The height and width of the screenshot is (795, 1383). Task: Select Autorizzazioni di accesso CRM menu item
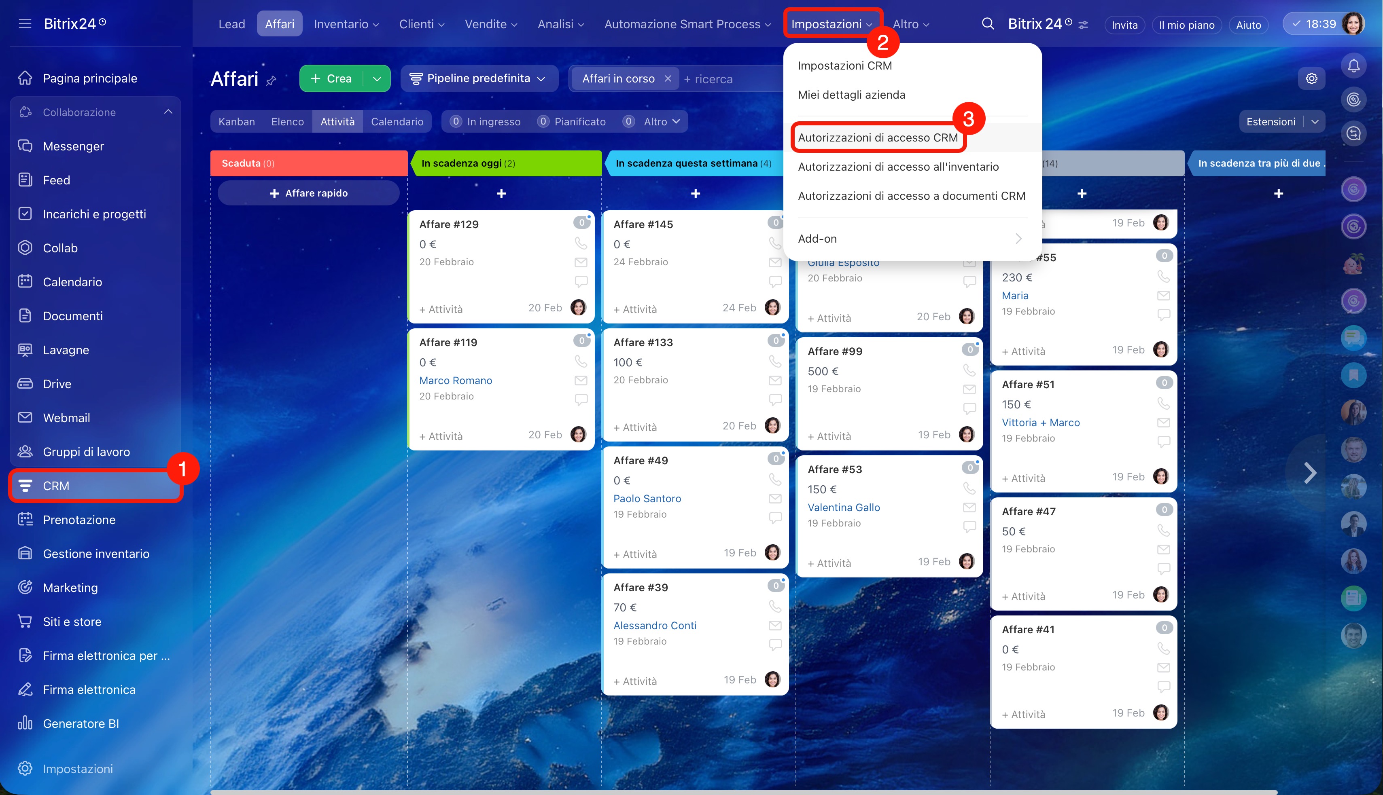pyautogui.click(x=878, y=137)
